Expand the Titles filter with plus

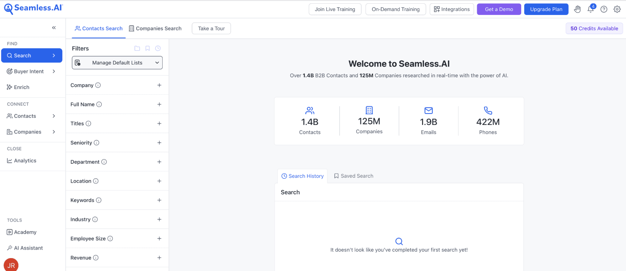pyautogui.click(x=159, y=124)
